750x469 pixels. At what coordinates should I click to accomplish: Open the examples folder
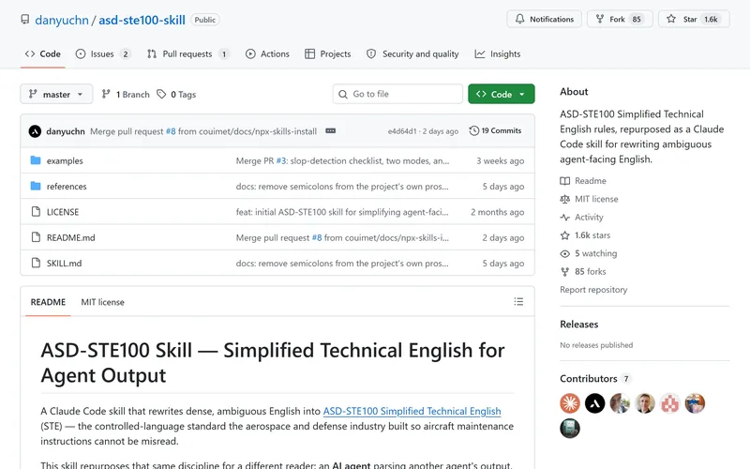tap(65, 160)
